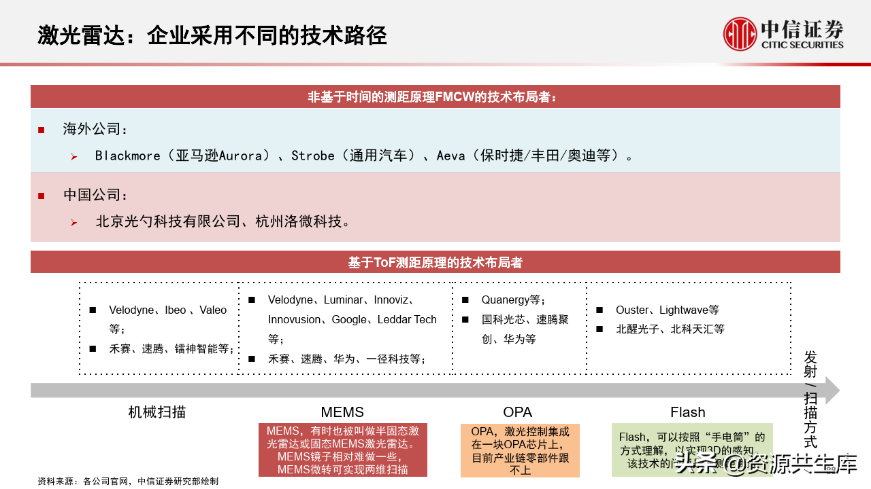
Task: Click the Blackmore, Strobe, Aeva company line
Action: pyautogui.click(x=365, y=156)
